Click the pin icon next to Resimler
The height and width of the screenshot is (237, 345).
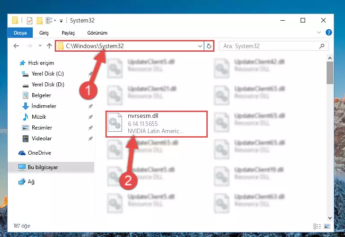[x=90, y=128]
